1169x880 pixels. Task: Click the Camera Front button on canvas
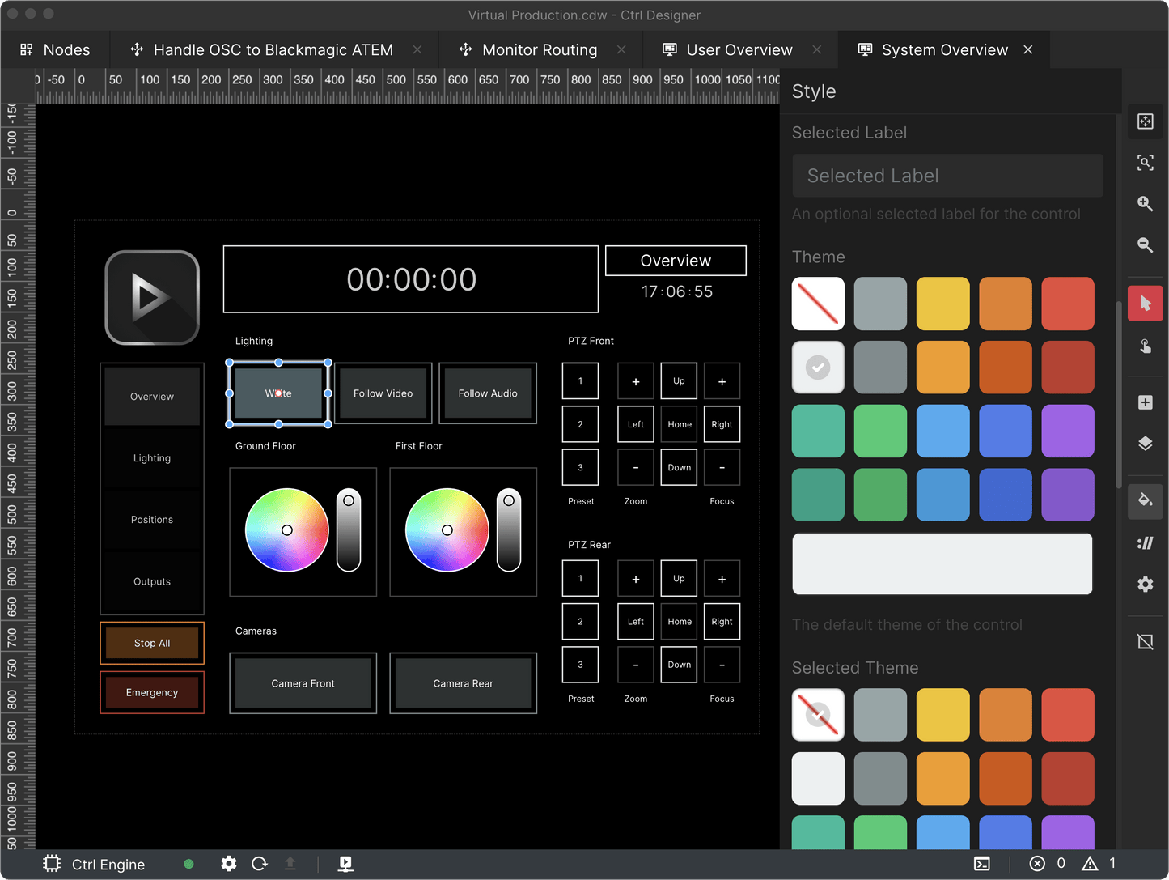(303, 683)
